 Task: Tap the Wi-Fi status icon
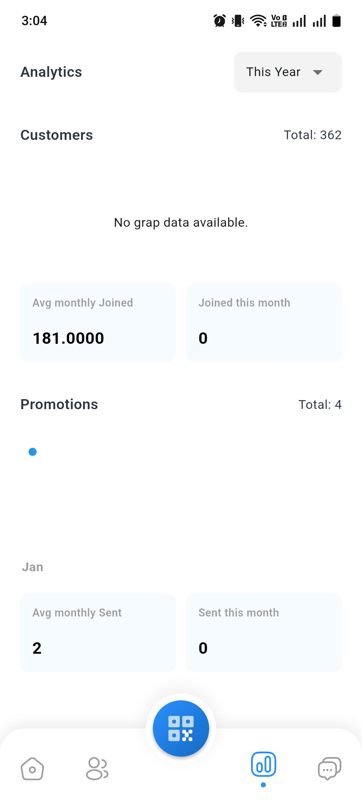coord(258,21)
